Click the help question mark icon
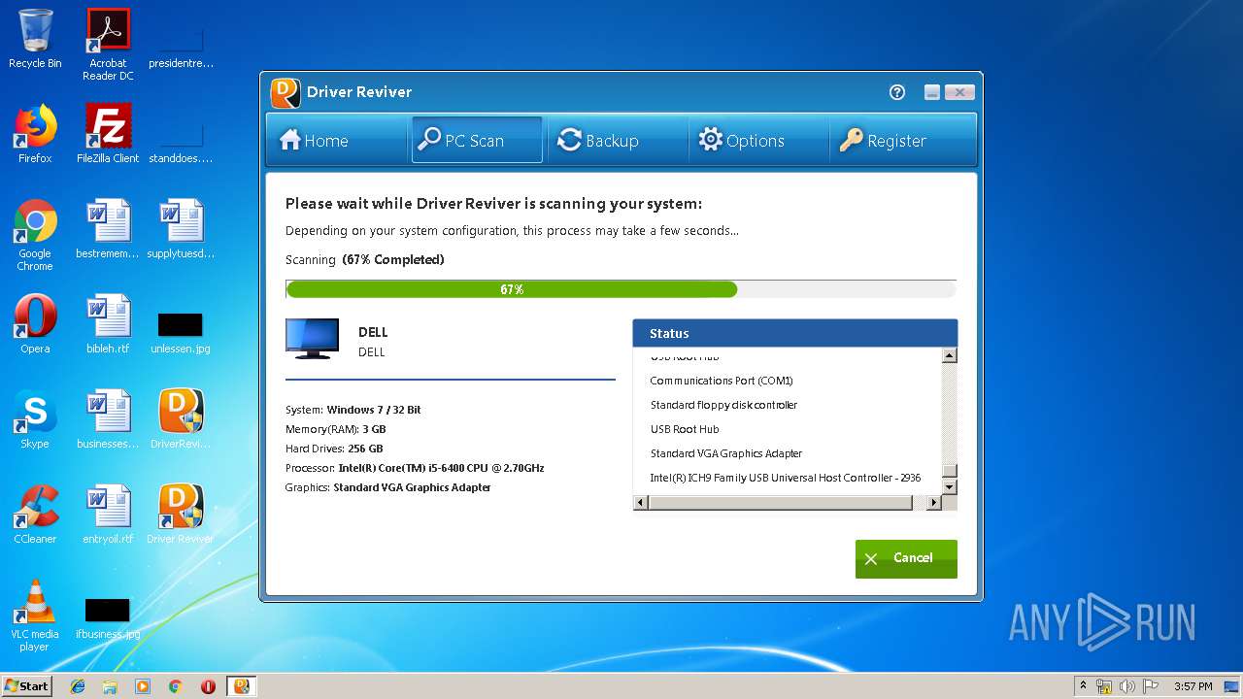 (897, 92)
